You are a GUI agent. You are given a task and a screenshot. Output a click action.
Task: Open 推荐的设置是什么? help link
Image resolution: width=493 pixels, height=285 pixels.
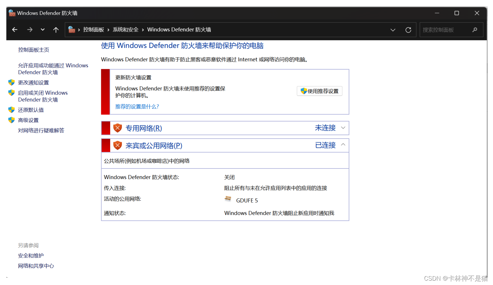pos(137,107)
